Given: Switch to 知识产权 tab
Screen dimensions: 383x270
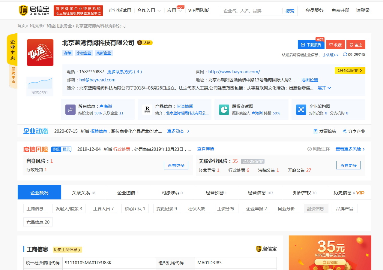Looking at the screenshot, I should [x=305, y=193].
